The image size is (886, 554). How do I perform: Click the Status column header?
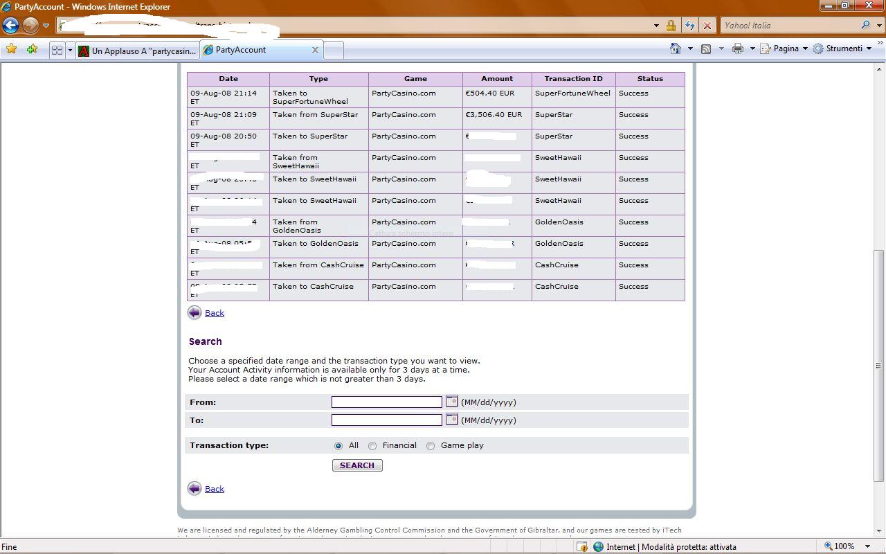pos(650,79)
